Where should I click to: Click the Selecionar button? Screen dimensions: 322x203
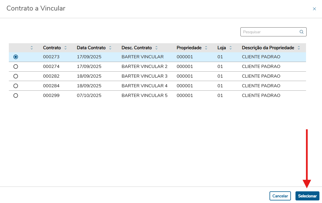(307, 196)
